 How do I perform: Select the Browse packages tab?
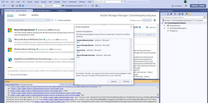pyautogui.click(x=10, y=15)
